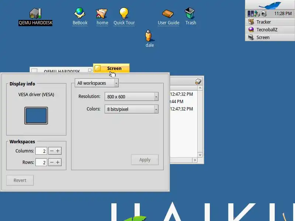The image size is (295, 221).
Task: Decrease workspace Columns with minus button
Action: coord(52,151)
